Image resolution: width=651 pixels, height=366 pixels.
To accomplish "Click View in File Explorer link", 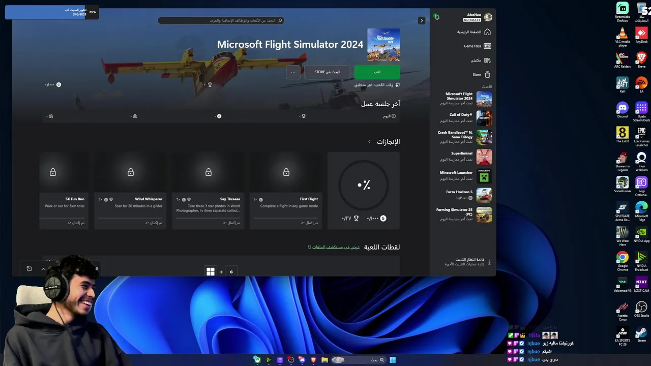I will coord(334,247).
